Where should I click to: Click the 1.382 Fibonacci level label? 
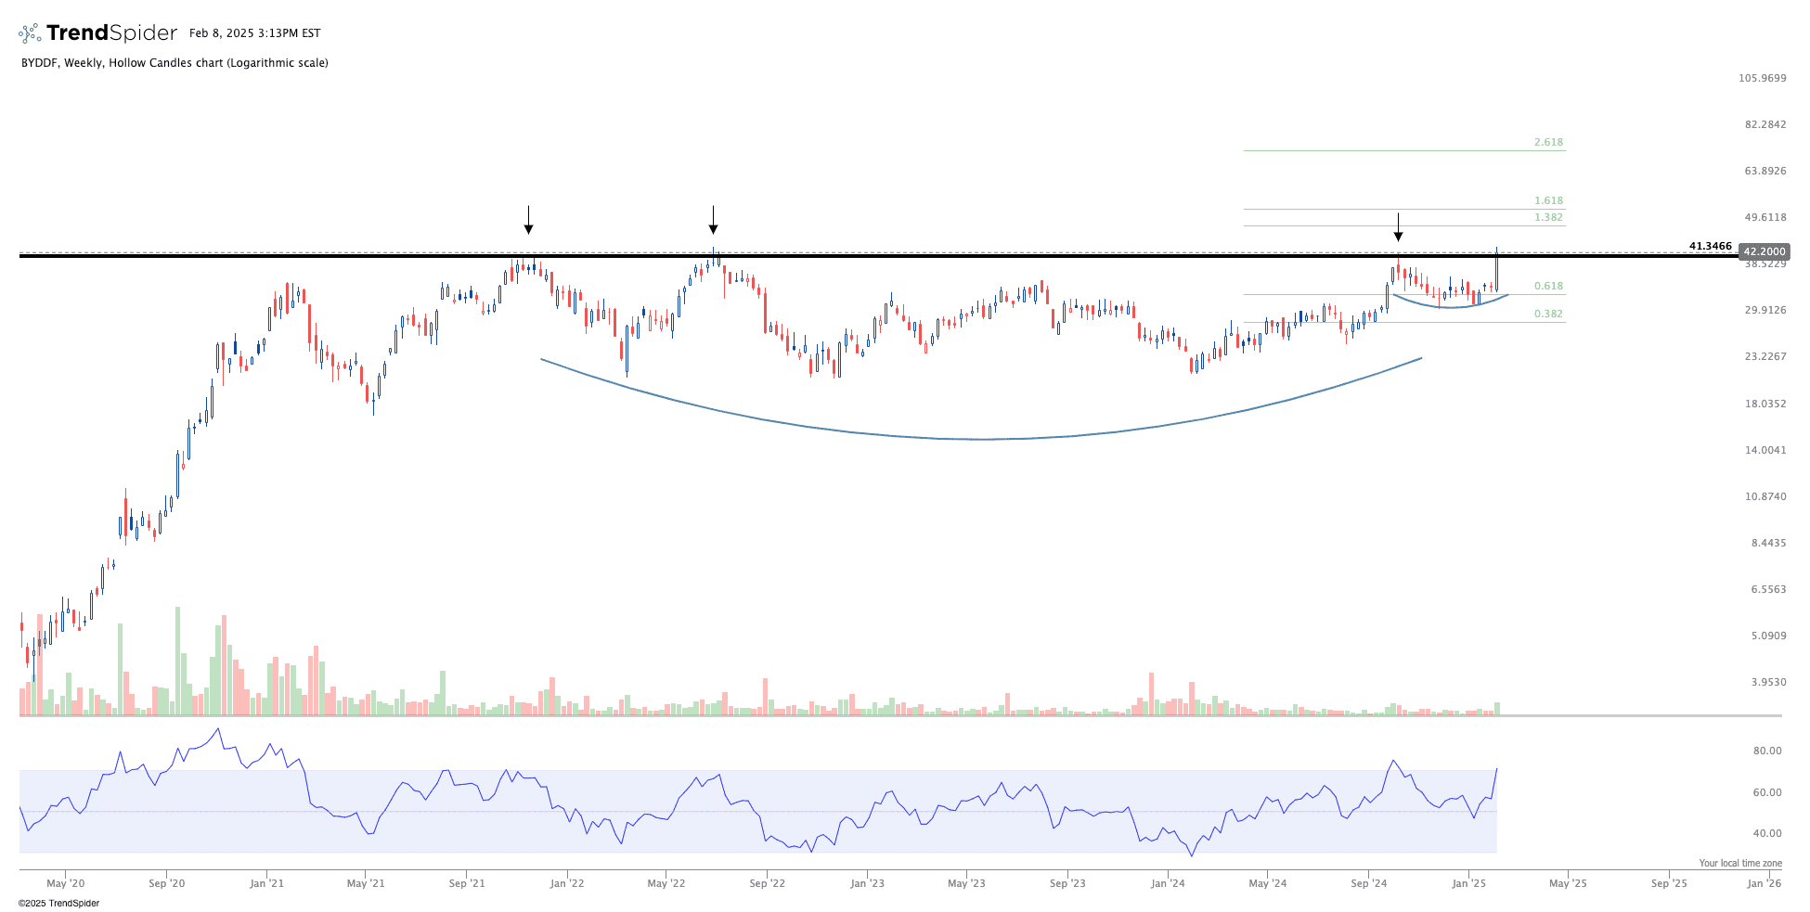click(x=1548, y=217)
